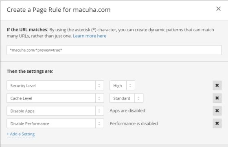The width and height of the screenshot is (228, 147).
Task: Remove the Security Level setting row
Action: tap(217, 85)
